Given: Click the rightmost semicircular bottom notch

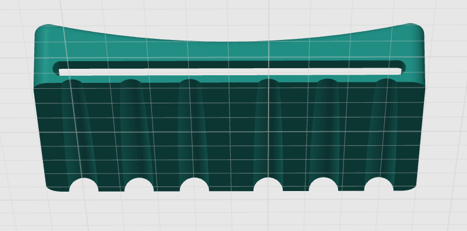Looking at the screenshot, I should tap(379, 185).
